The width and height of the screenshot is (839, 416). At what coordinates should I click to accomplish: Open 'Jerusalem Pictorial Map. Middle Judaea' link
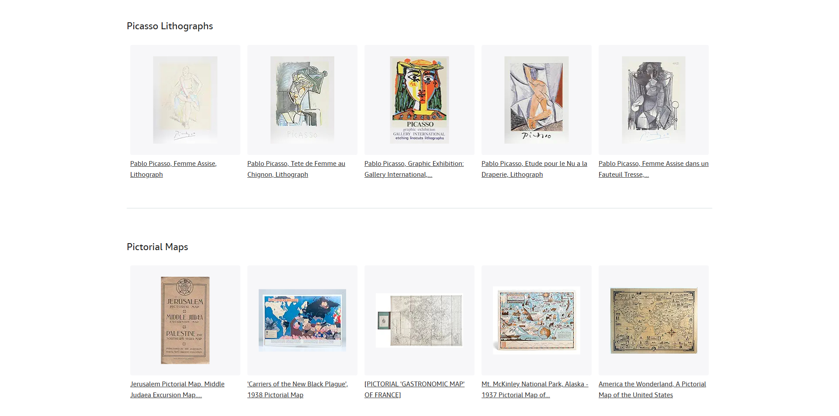coord(177,389)
